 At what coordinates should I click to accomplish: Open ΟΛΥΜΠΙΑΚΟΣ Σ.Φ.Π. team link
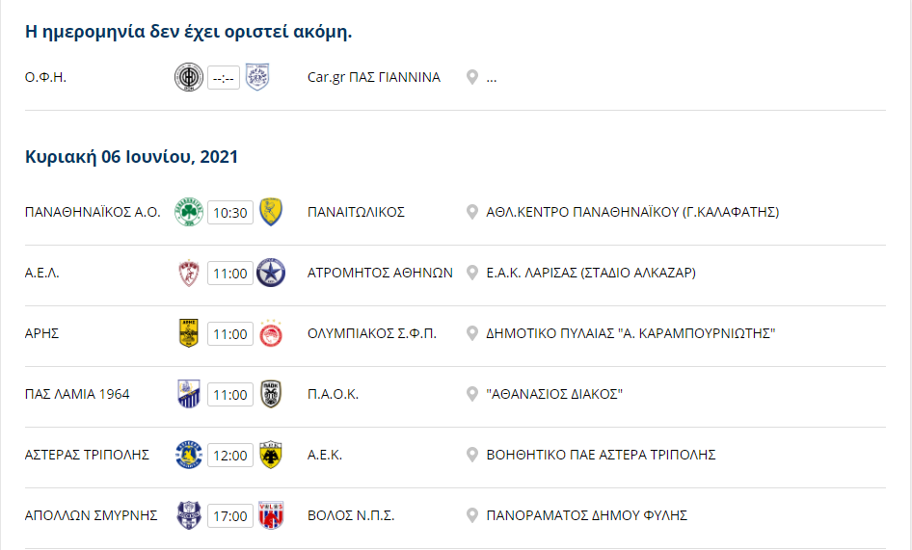coord(372,333)
